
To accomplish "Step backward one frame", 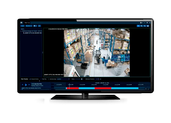I will coord(22,85).
